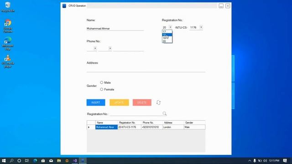Click the INSERT button
The height and width of the screenshot is (164, 292).
point(96,102)
